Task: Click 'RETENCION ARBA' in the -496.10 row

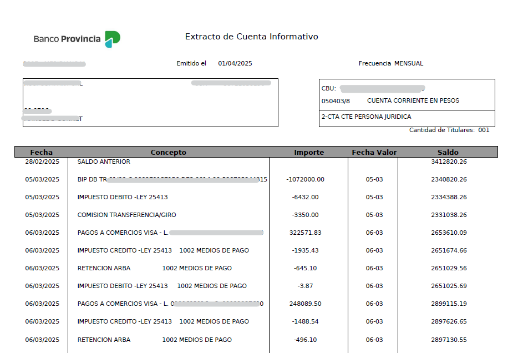Action: pyautogui.click(x=104, y=340)
